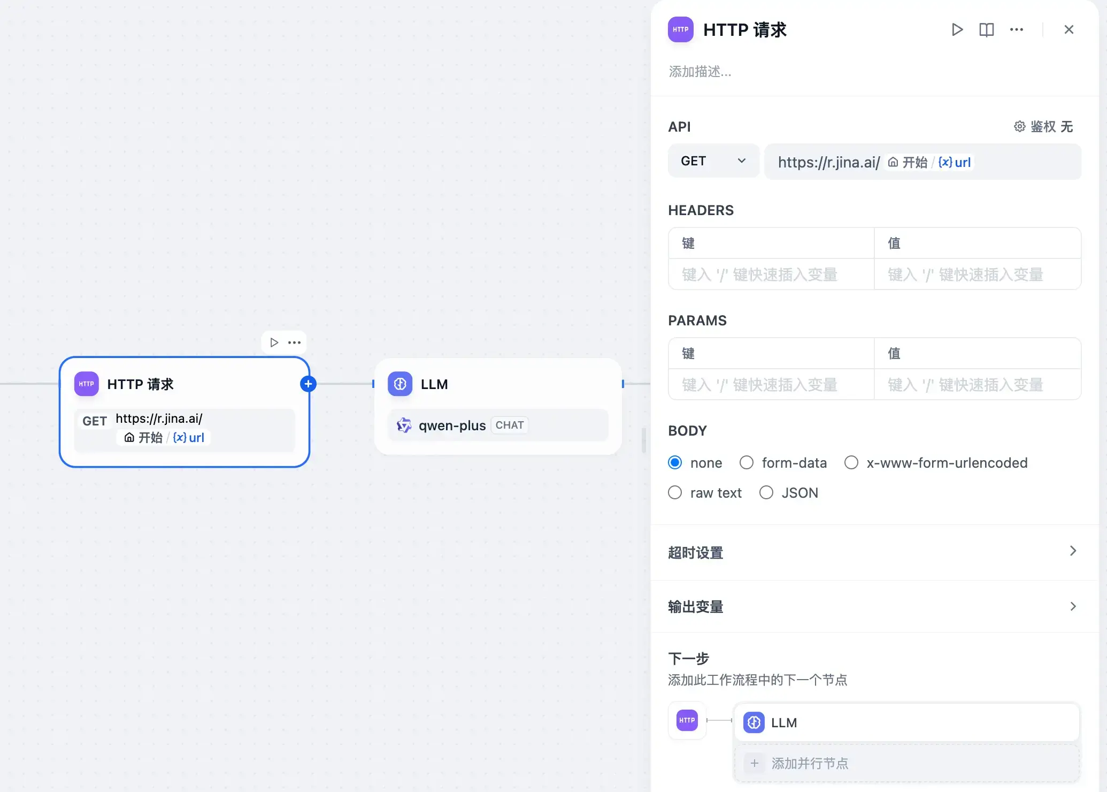
Task: Open more options menu in panel header
Action: pos(1017,29)
